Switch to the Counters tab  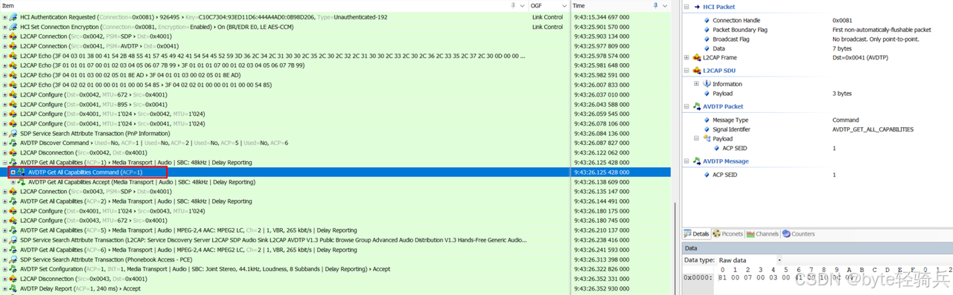[x=798, y=234]
